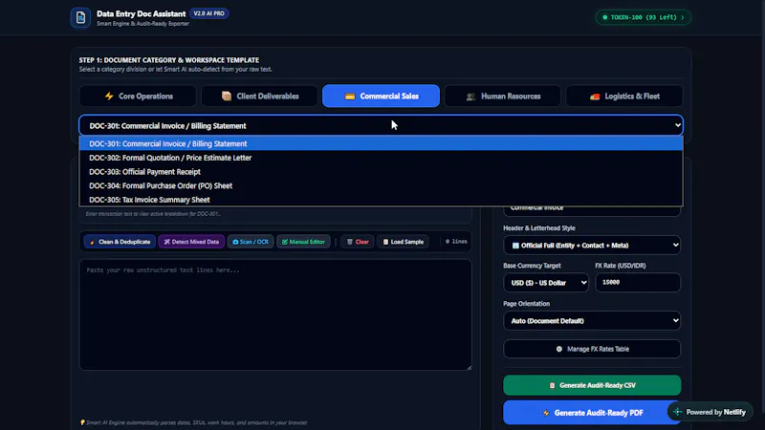Click the truck icon on Logistics & Fleet
The image size is (765, 430).
point(594,97)
